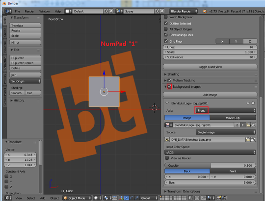Click the image users count 2
Viewport: 265px width, 201px height.
[x=237, y=125]
